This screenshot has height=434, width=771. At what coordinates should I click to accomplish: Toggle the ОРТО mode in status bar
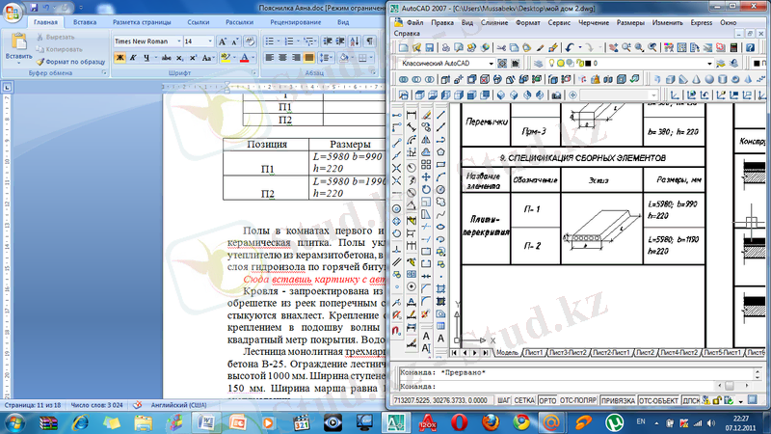pos(547,400)
